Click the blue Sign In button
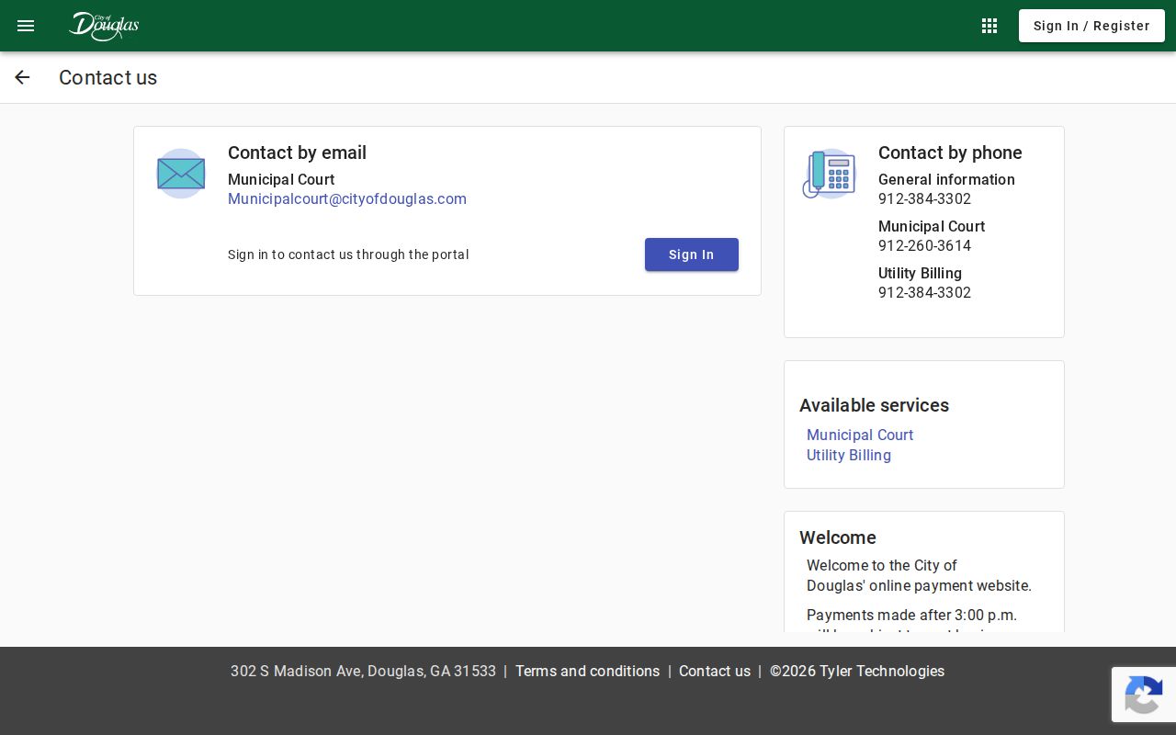 coord(692,254)
